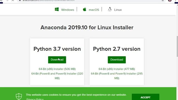The width and height of the screenshot is (178, 100).
Task: Open 64-Bit Power8 Installer (295 MB) link
Action: (117, 76)
